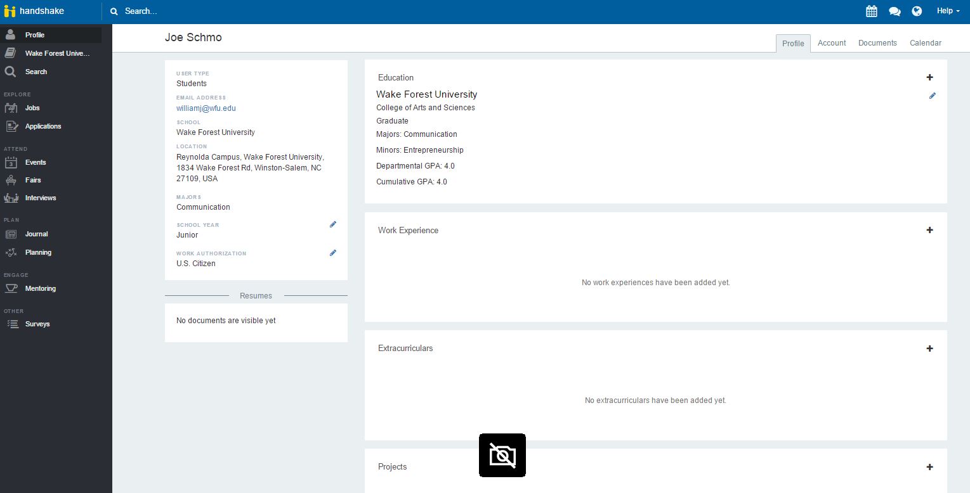This screenshot has height=493, width=970.
Task: Edit School Year with pencil icon
Action: [333, 224]
